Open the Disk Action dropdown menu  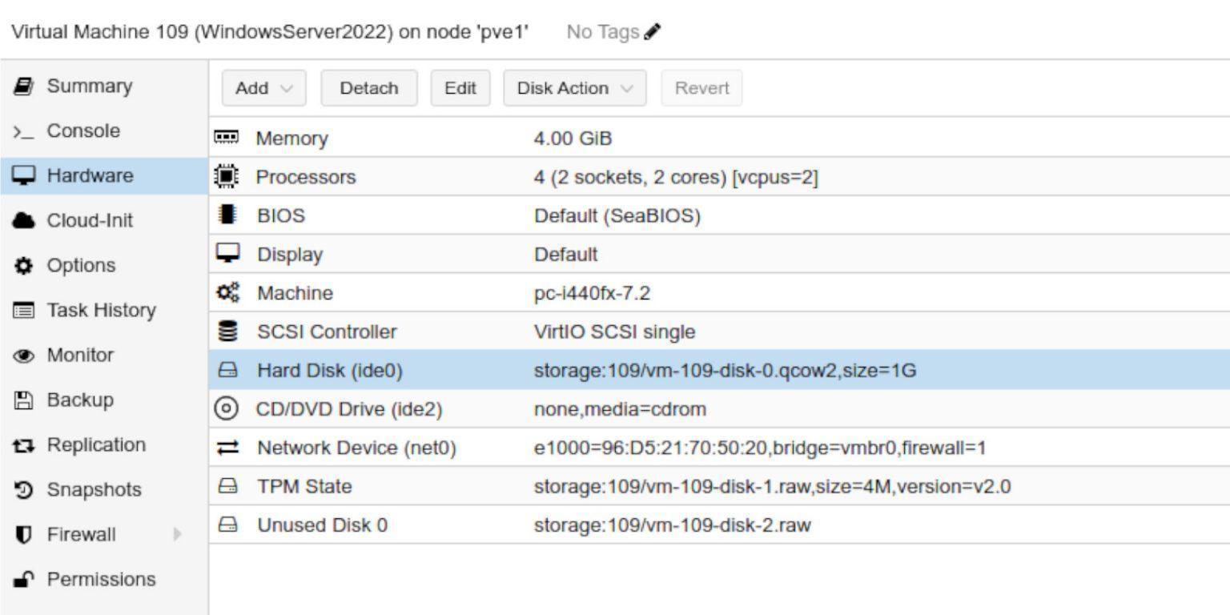coord(575,88)
